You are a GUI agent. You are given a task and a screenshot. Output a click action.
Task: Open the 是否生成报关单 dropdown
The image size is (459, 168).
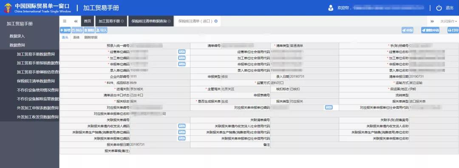[x=246, y=101]
